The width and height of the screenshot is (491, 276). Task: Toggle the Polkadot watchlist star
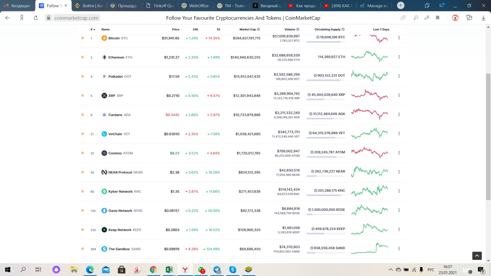[x=82, y=76]
